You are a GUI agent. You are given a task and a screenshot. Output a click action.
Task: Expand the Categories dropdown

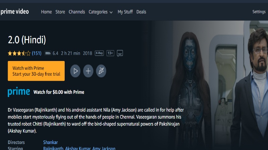coord(100,12)
